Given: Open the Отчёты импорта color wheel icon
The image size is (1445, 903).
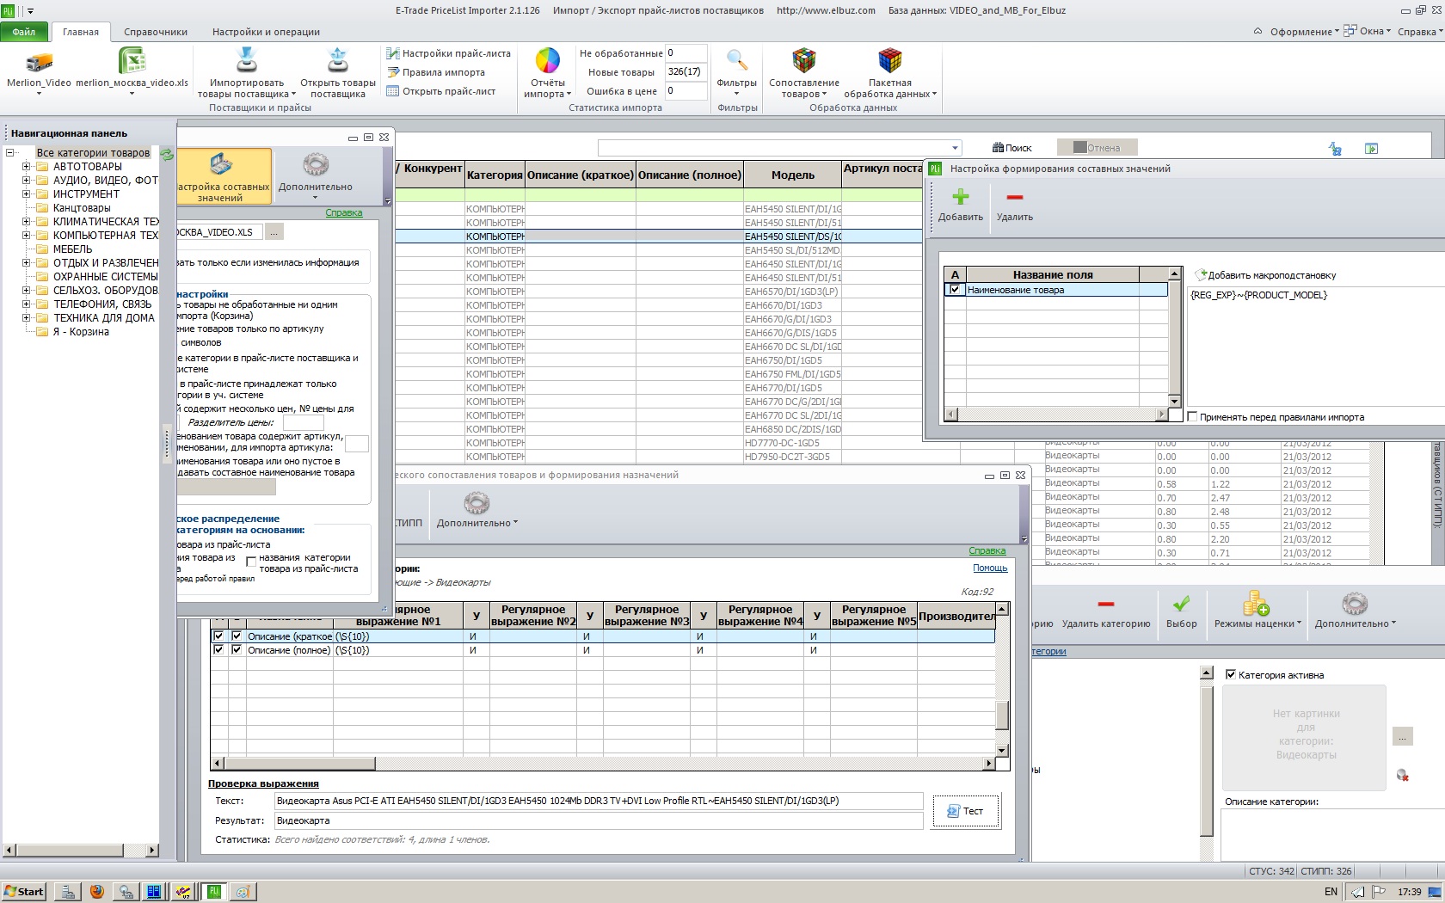Looking at the screenshot, I should coord(548,61).
